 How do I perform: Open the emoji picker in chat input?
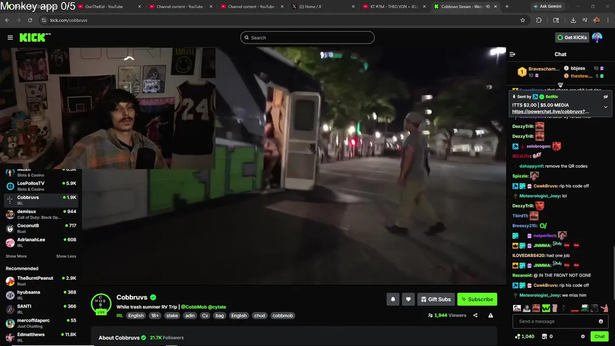pos(601,321)
